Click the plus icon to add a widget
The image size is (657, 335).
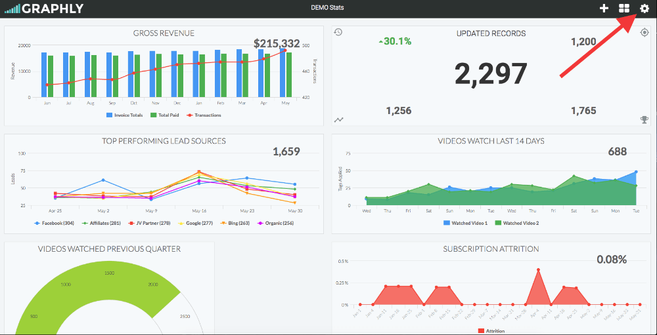pyautogui.click(x=604, y=9)
